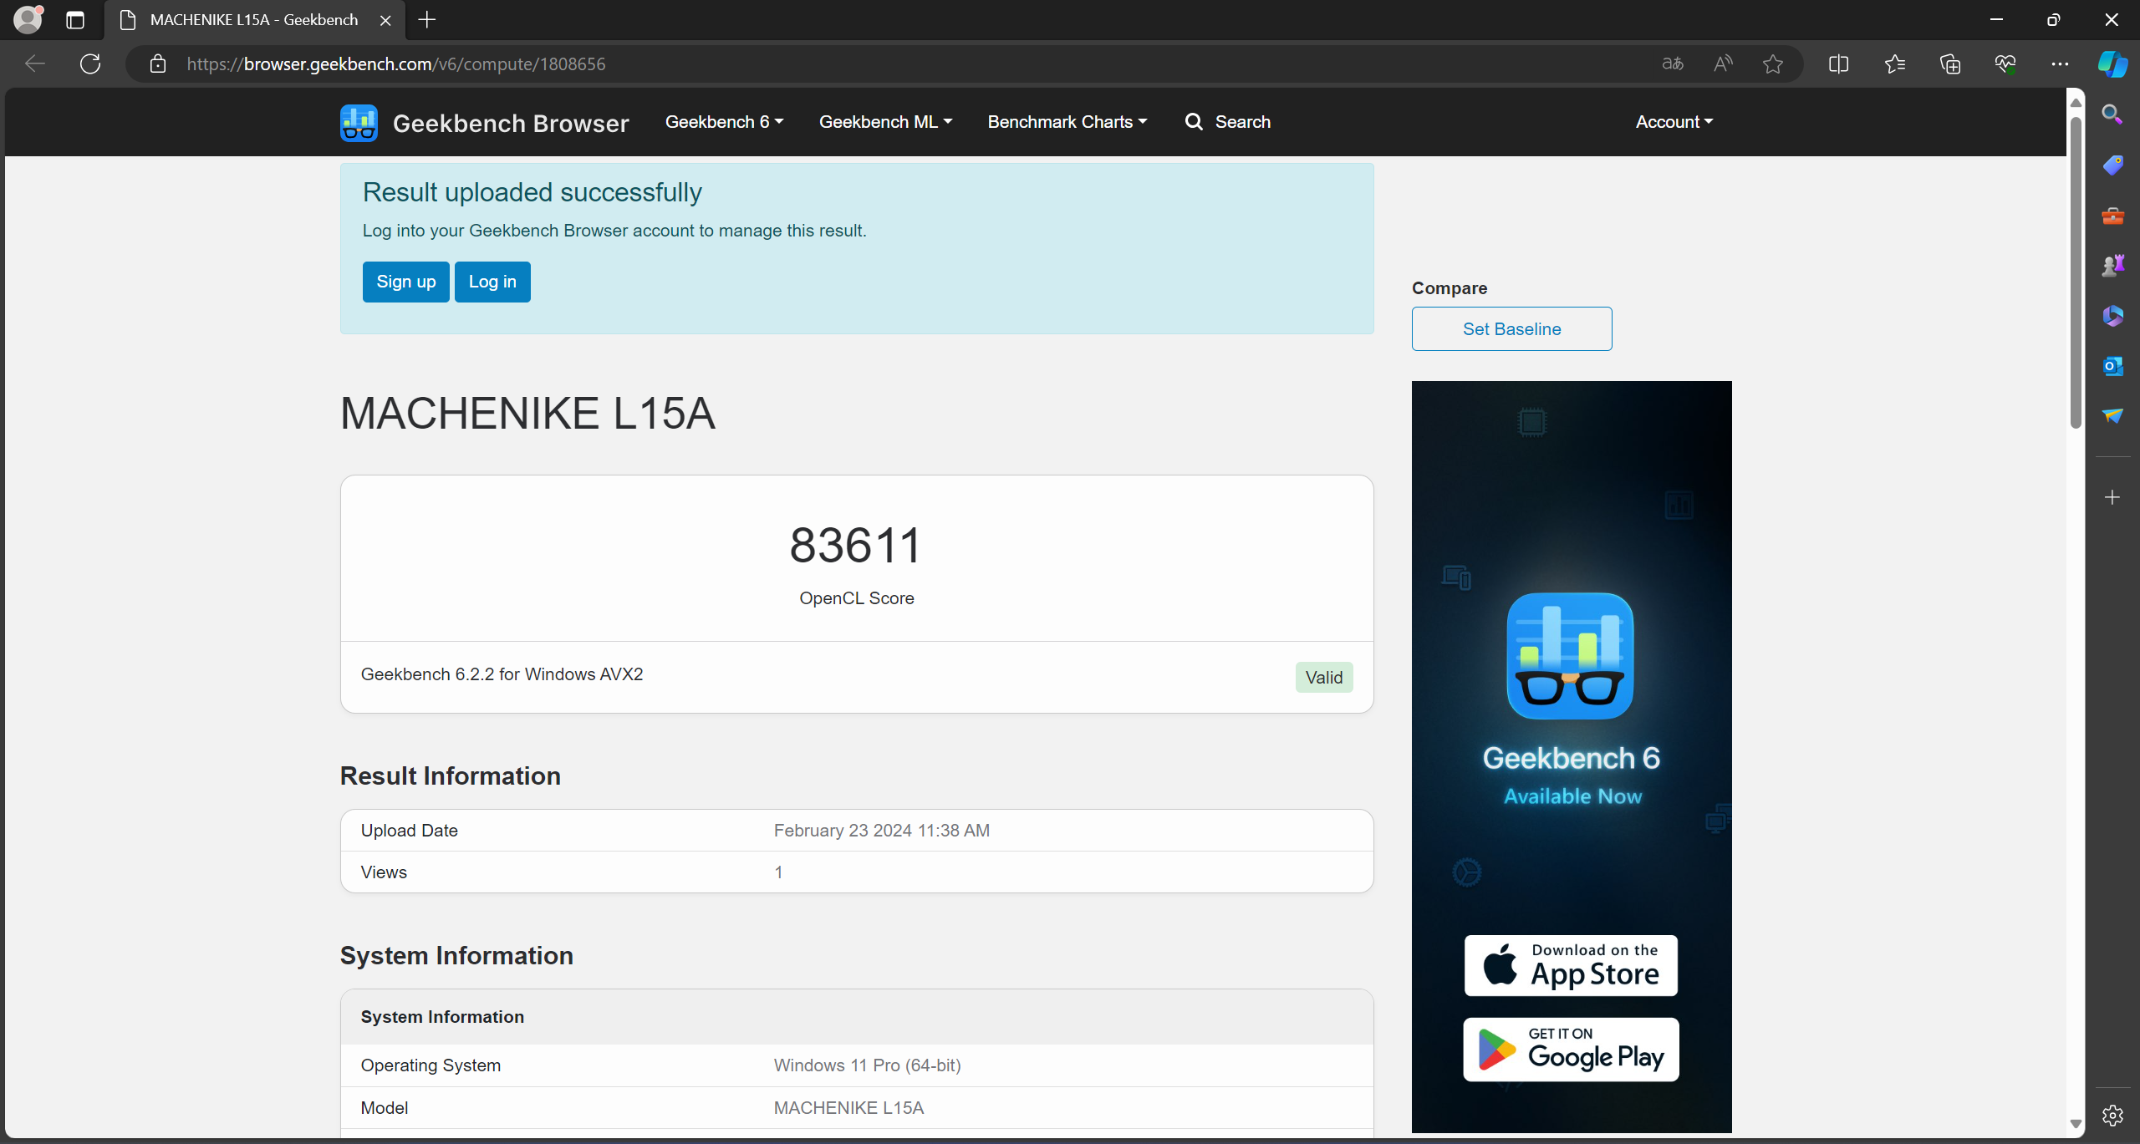2140x1144 pixels.
Task: Click the translate page icon
Action: coord(1673,64)
